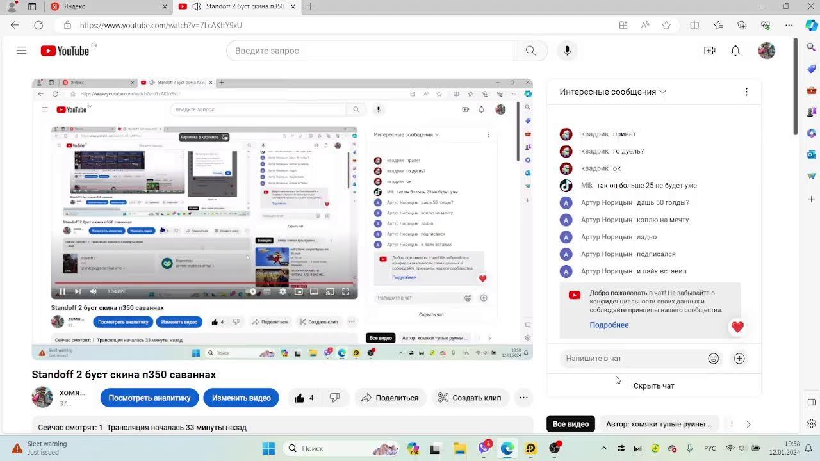This screenshot has width=820, height=461.
Task: Close the Яндекс tab
Action: pyautogui.click(x=165, y=6)
